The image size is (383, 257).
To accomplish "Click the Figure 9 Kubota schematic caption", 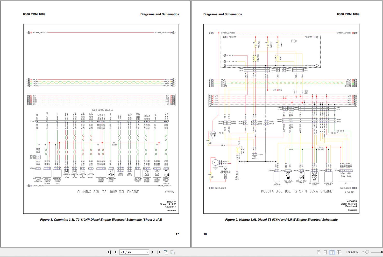I will (x=281, y=220).
